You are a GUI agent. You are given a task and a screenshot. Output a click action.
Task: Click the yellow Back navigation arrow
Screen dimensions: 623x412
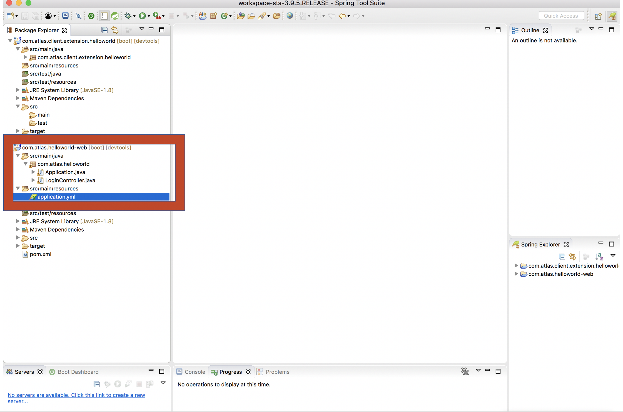342,16
